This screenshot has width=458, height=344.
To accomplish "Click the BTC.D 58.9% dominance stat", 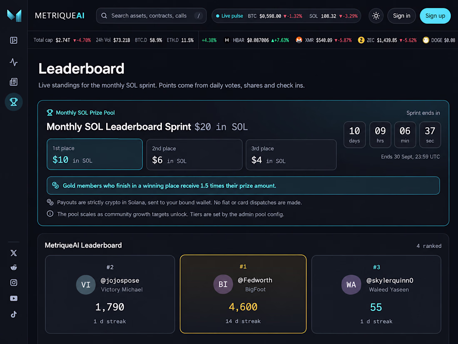I will point(148,40).
